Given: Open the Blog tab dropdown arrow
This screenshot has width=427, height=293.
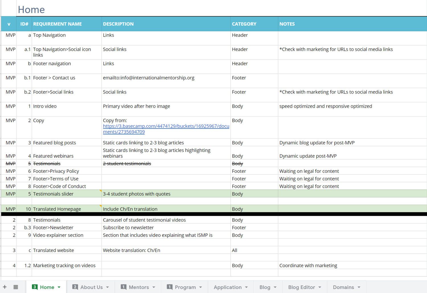Looking at the screenshot, I should pyautogui.click(x=275, y=287).
